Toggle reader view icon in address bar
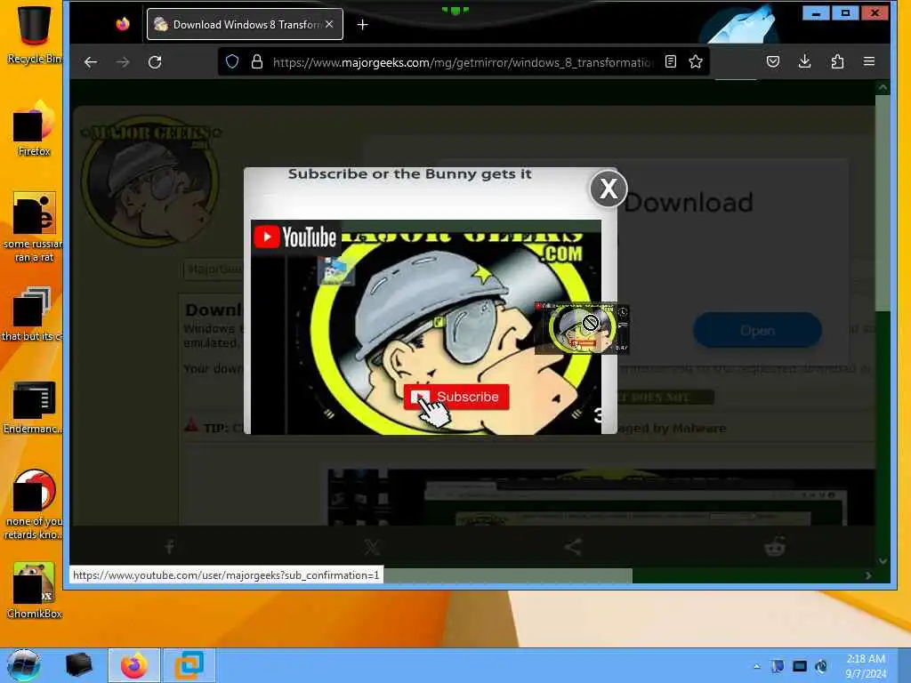911x683 pixels. coord(671,61)
